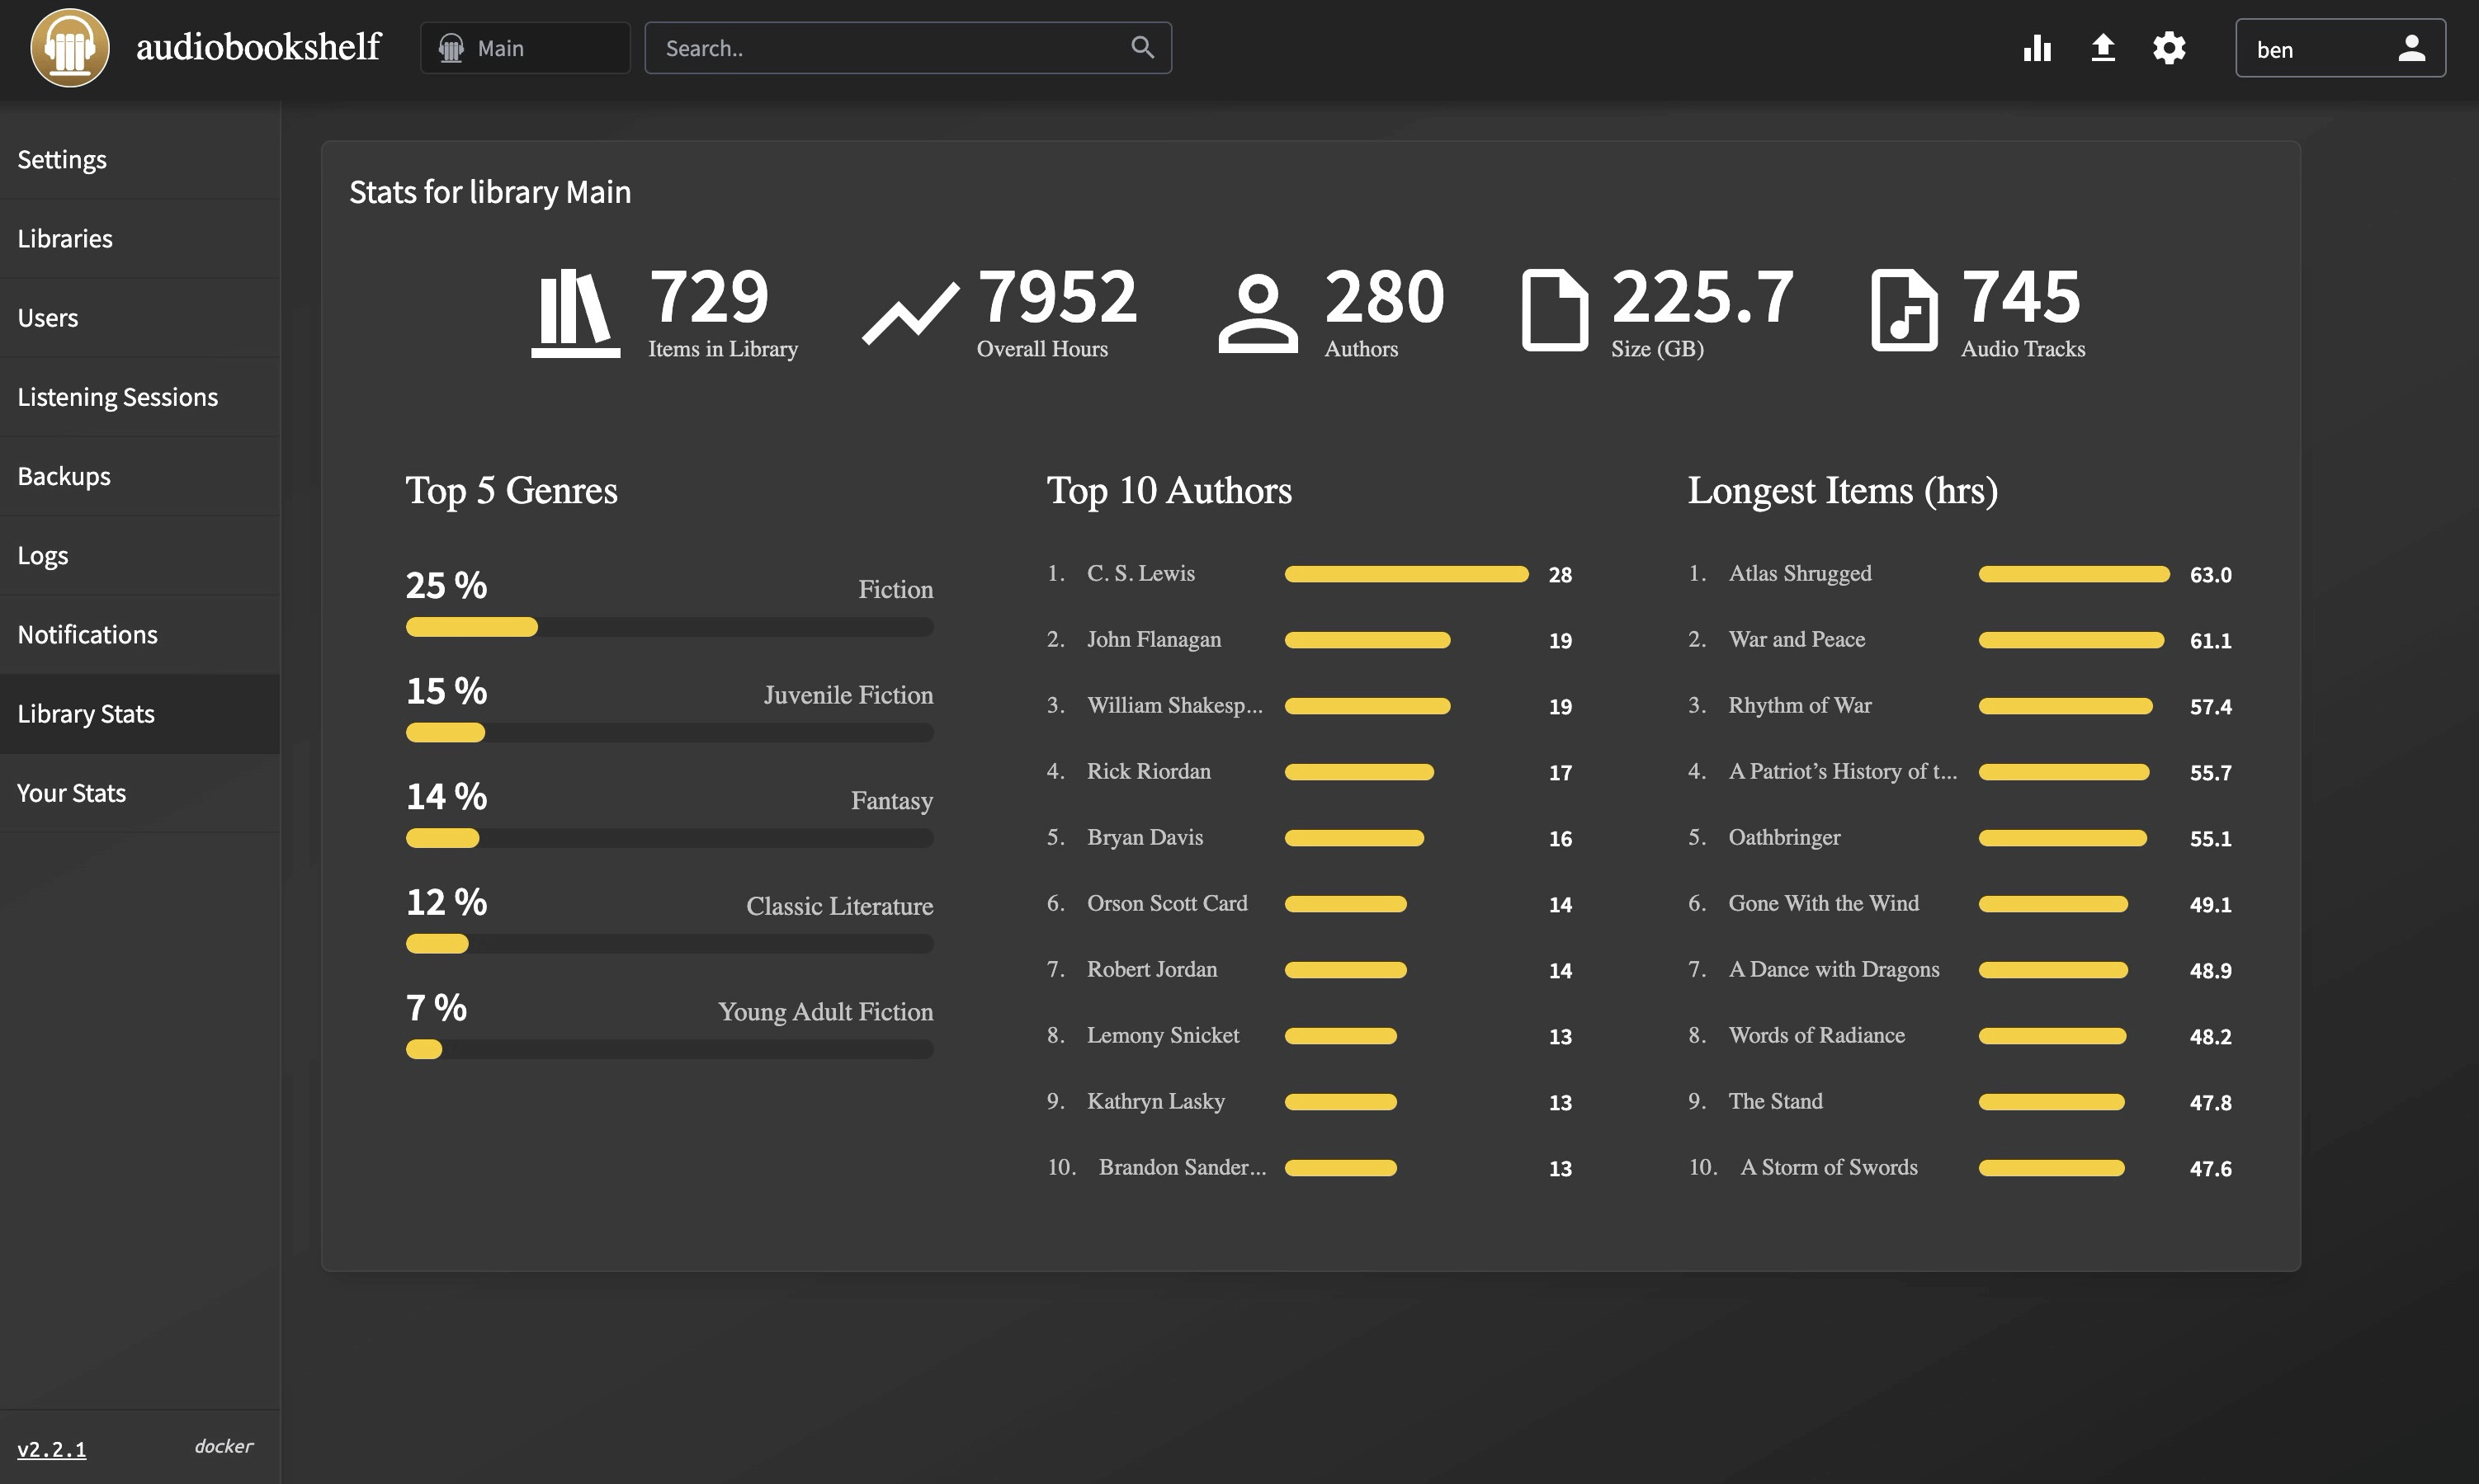Click the audio file icon for Audio Tracks
2479x1484 pixels.
[1904, 311]
